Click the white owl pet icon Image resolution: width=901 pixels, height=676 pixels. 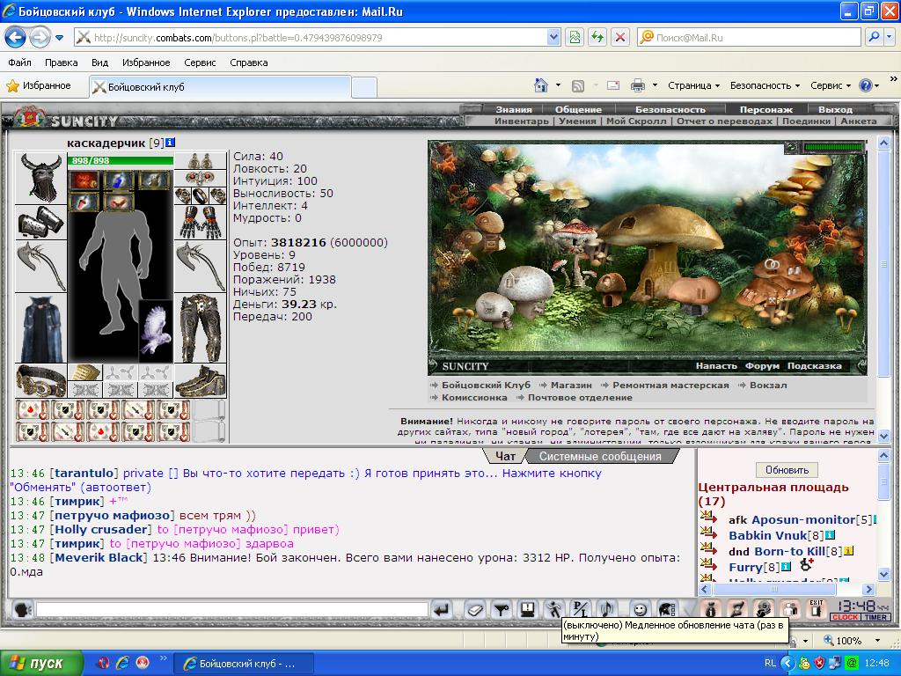tap(156, 329)
